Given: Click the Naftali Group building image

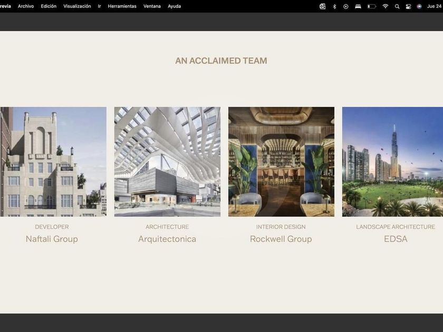Looking at the screenshot, I should pos(53,162).
